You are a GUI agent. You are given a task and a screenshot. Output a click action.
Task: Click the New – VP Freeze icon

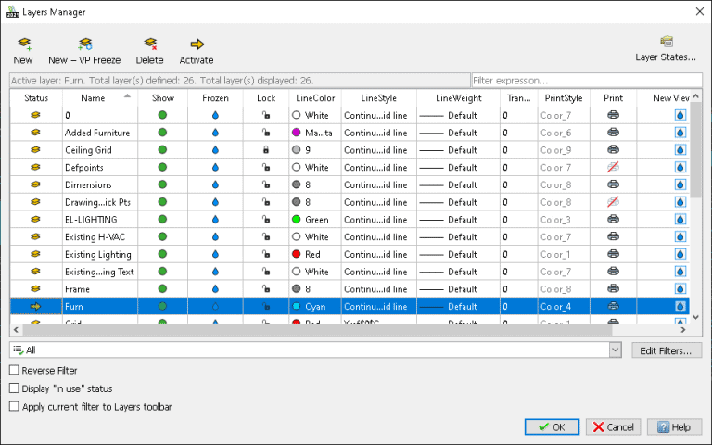pos(84,44)
